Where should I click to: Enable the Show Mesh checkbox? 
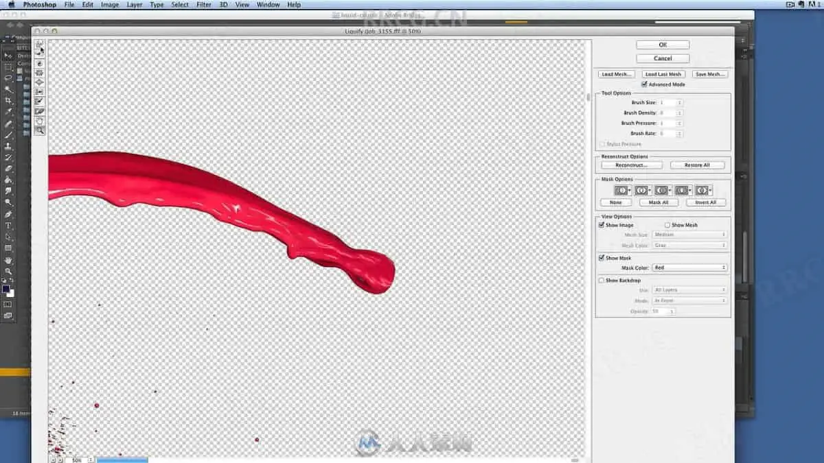[667, 225]
